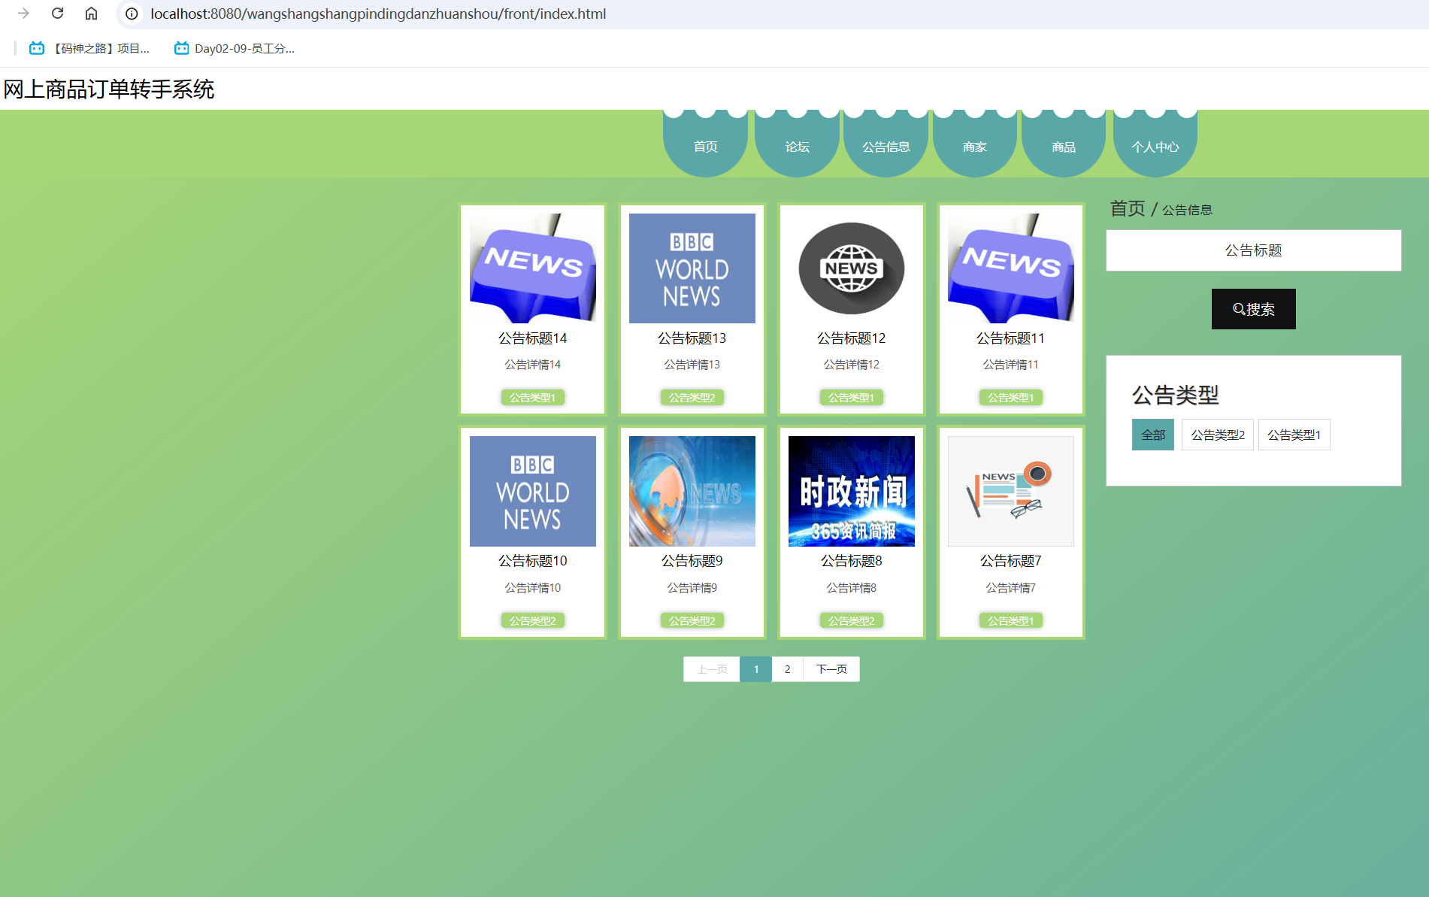This screenshot has width=1429, height=897.
Task: Open the 公告标题11 news key thumbnail
Action: point(1011,268)
